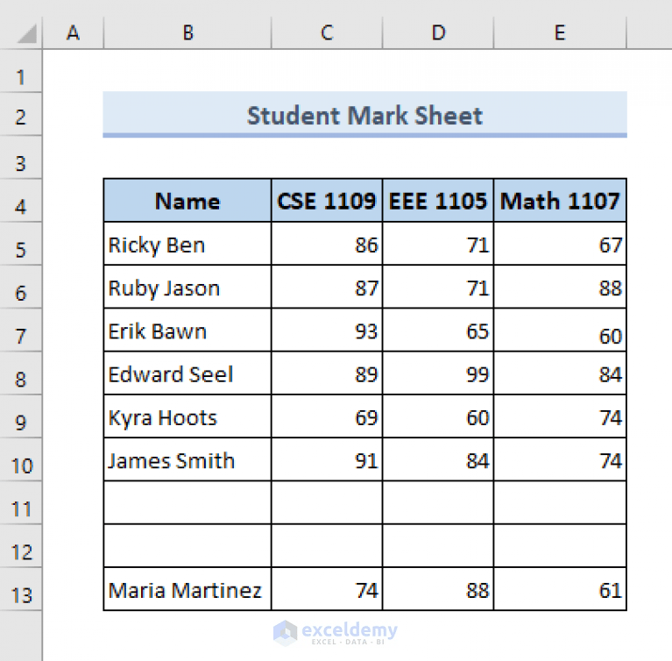Select column A header
Image resolution: width=672 pixels, height=661 pixels.
click(x=74, y=32)
